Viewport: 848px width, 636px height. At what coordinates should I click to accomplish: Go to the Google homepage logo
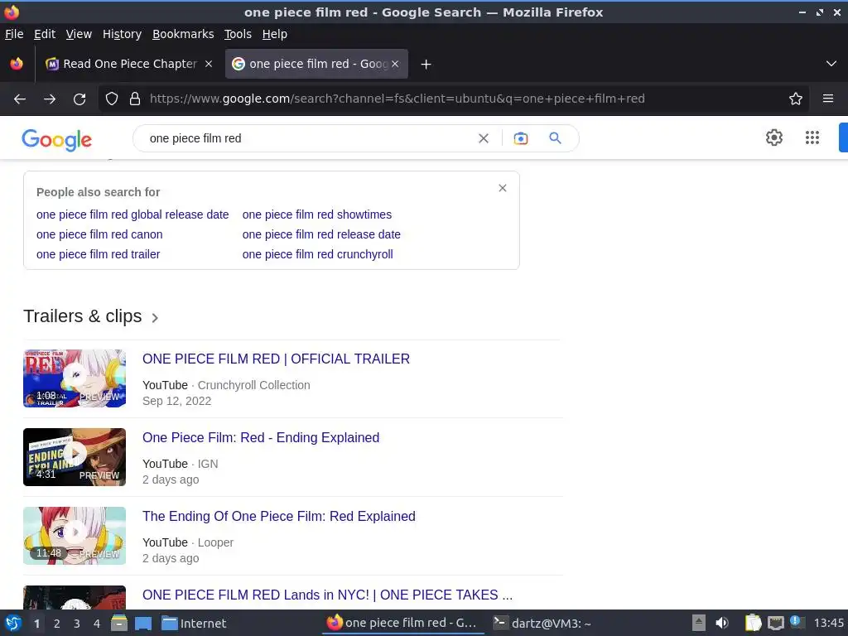point(57,139)
